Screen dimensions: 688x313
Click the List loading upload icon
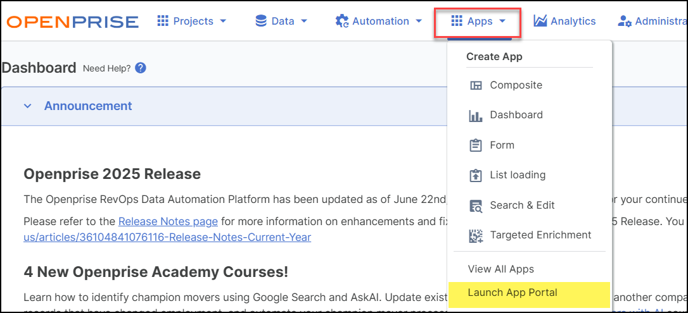(476, 176)
